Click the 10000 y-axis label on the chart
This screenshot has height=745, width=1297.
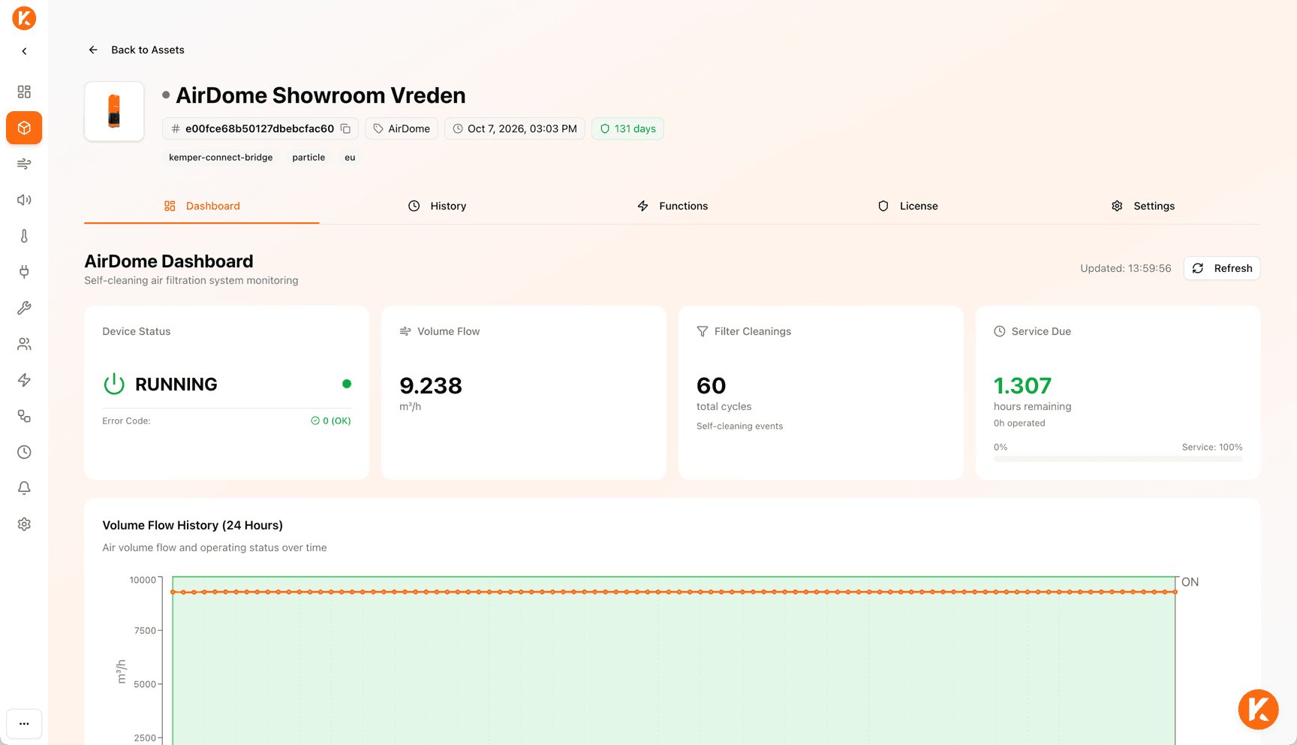[143, 580]
